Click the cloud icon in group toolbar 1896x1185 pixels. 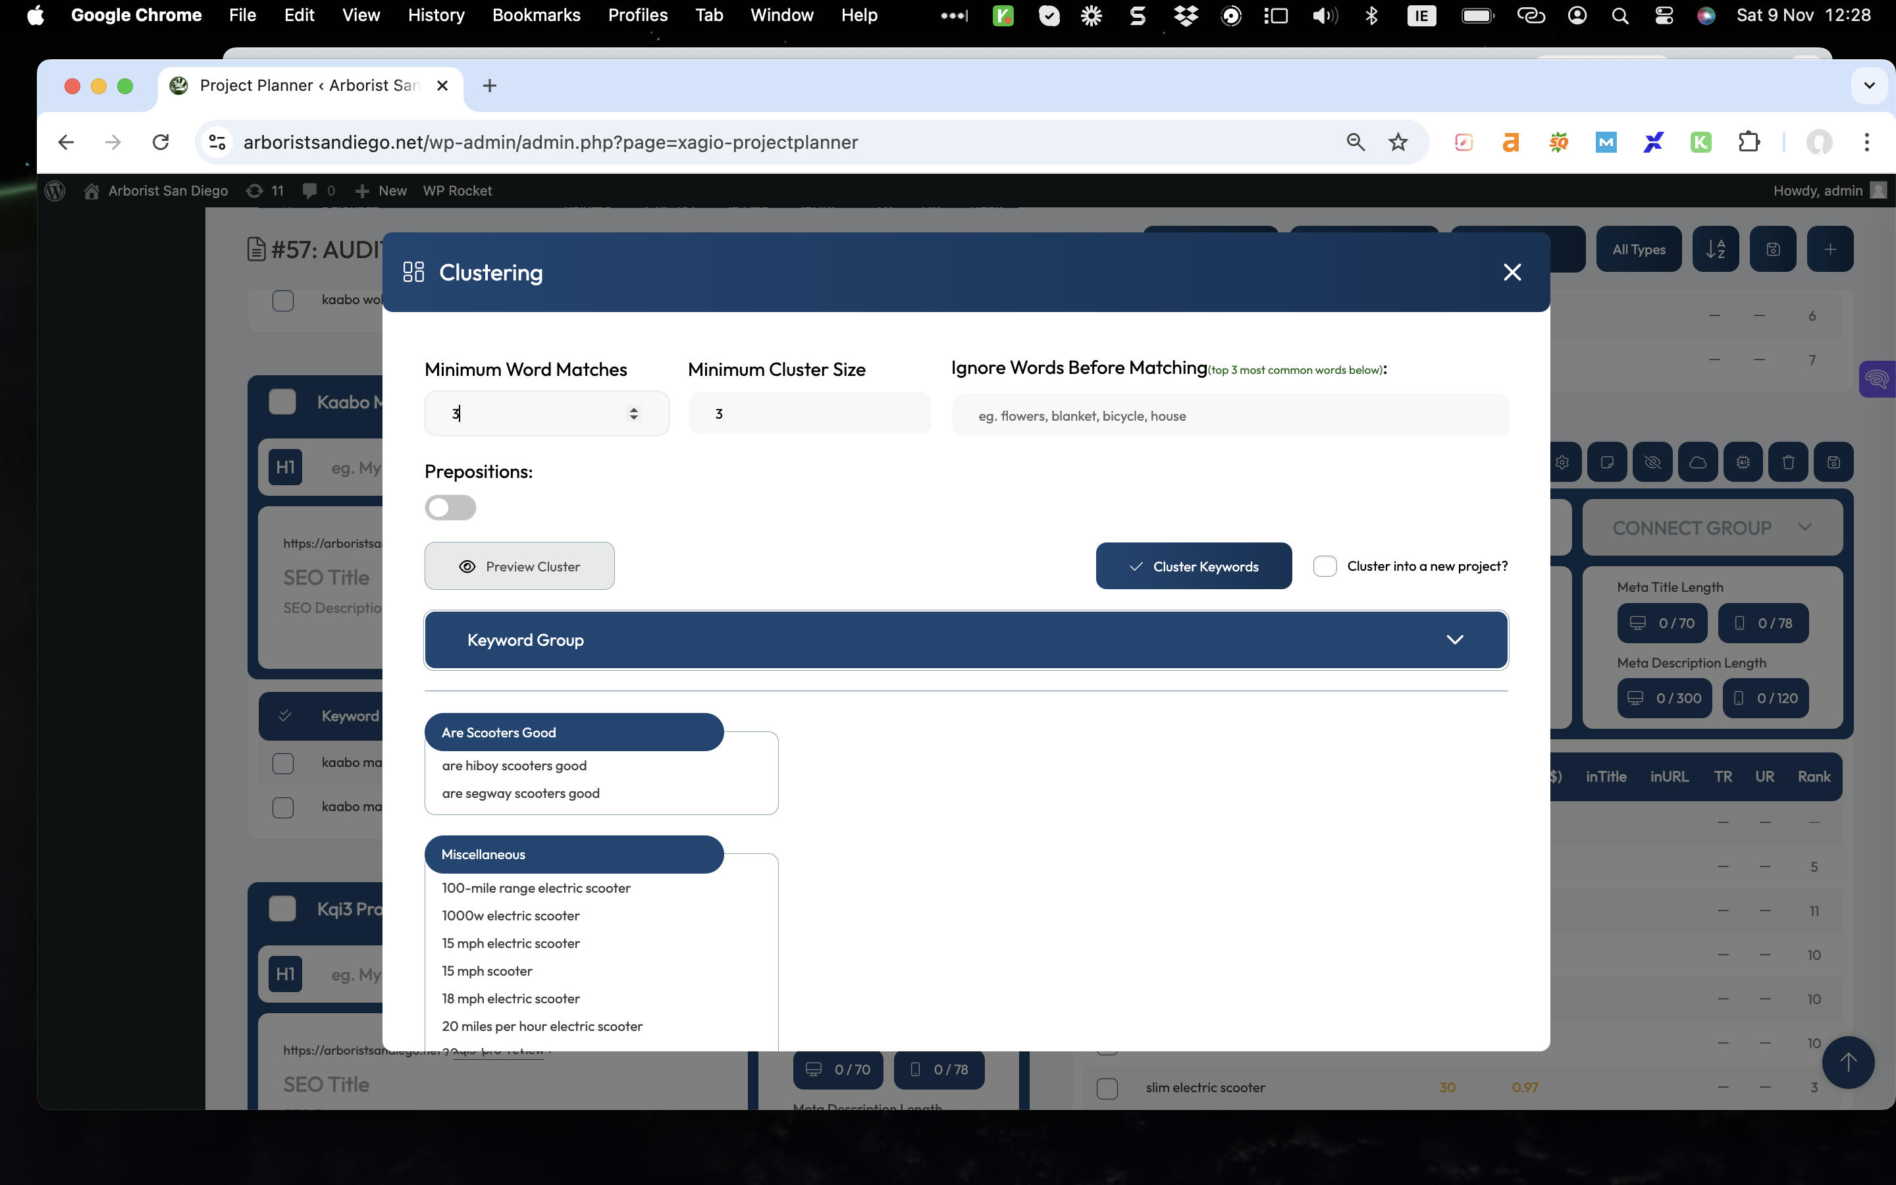1698,462
